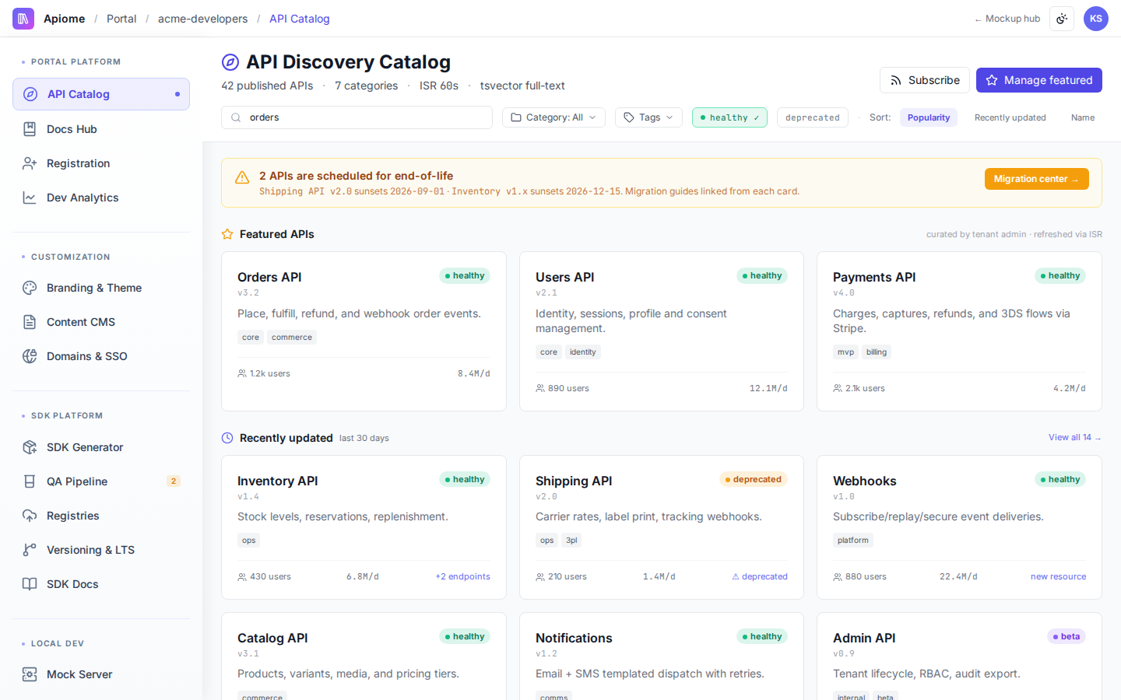The image size is (1121, 700).
Task: Click the Content CMS document icon
Action: (30, 322)
